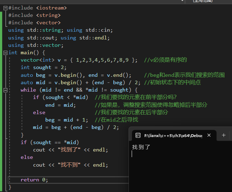Open a new terminal tab with plus
Viewport: 232px width, 192px height.
224,135
